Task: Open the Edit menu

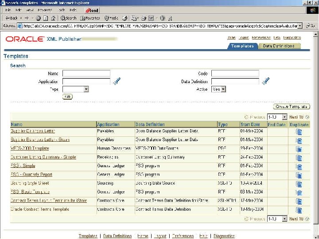Action: pos(18,10)
